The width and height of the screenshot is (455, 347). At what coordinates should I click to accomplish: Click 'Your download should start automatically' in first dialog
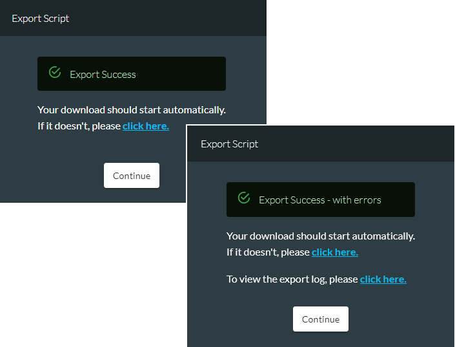coord(132,110)
